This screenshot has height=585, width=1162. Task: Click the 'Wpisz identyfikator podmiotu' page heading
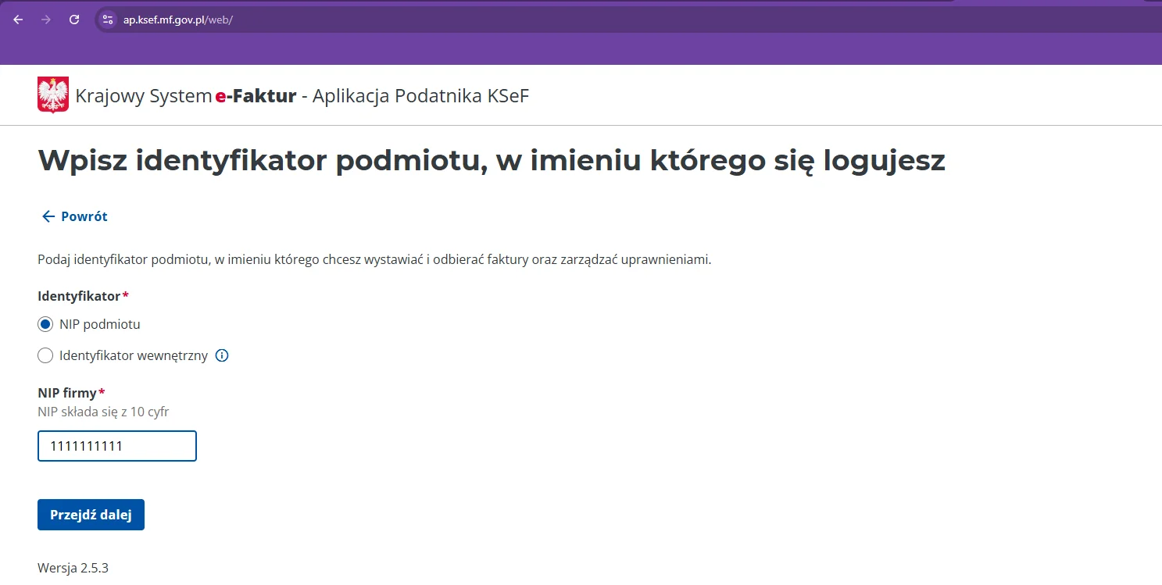[492, 161]
